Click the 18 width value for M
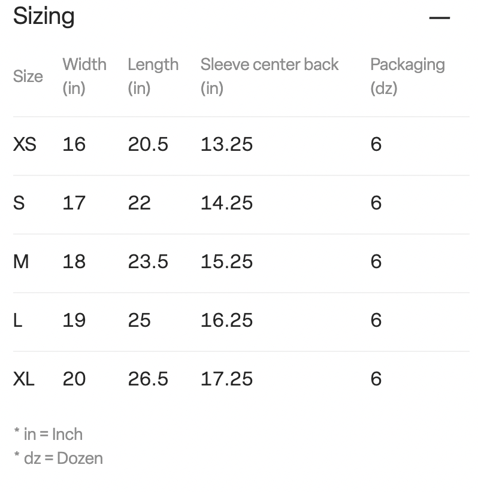478x492 pixels. tap(74, 262)
